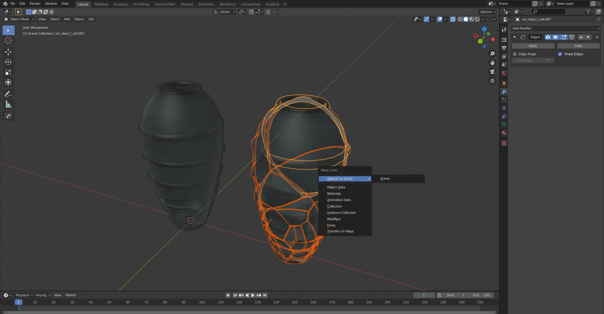Open the Modifier Properties wrench tab
Viewport: 604px width, 314px height.
[504, 91]
